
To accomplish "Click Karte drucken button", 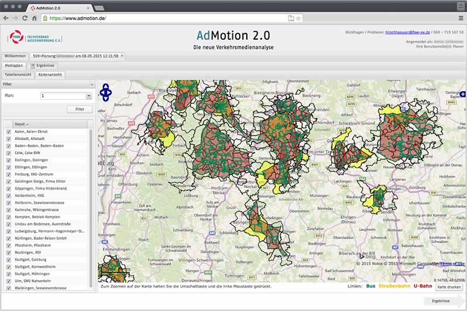I will click(449, 287).
